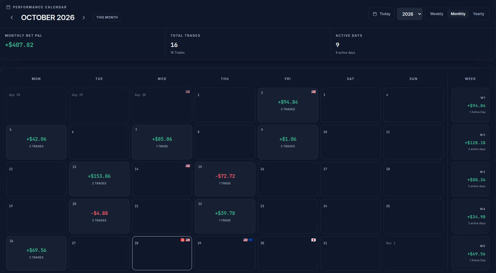The height and width of the screenshot is (273, 496).
Task: Open the W4 week summary showing +$34.90
Action: click(470, 216)
